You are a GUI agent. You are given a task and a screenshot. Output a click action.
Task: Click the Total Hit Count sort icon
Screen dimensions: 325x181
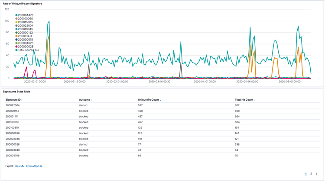(x=254, y=100)
